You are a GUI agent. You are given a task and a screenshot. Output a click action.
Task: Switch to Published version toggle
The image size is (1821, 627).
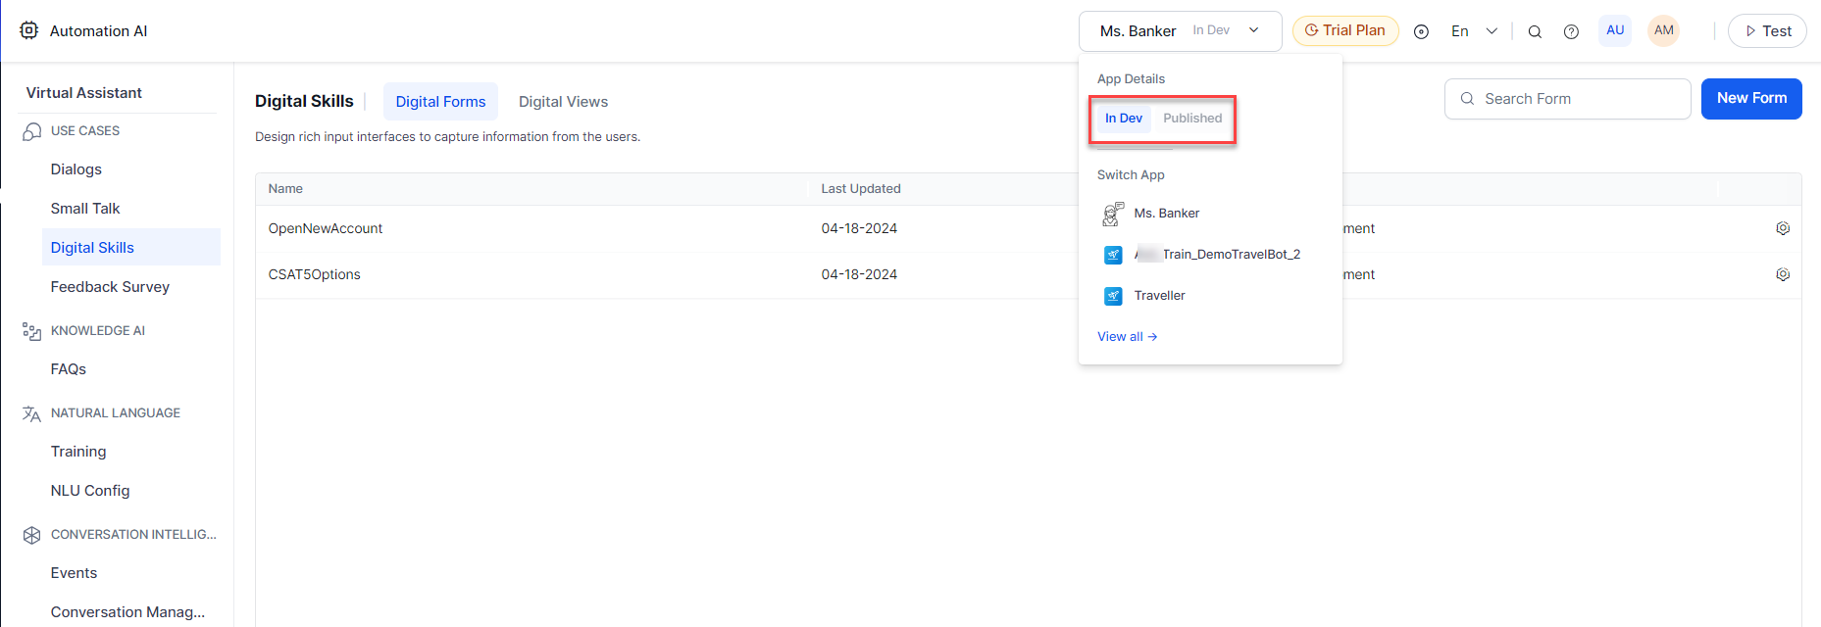(1192, 119)
